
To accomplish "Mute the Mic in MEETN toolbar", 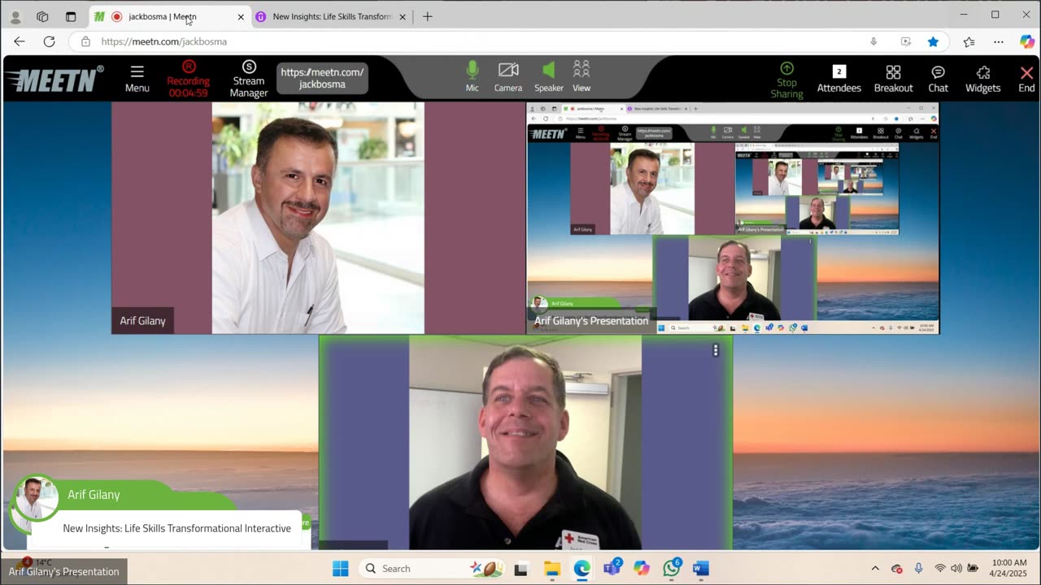I will tap(472, 77).
